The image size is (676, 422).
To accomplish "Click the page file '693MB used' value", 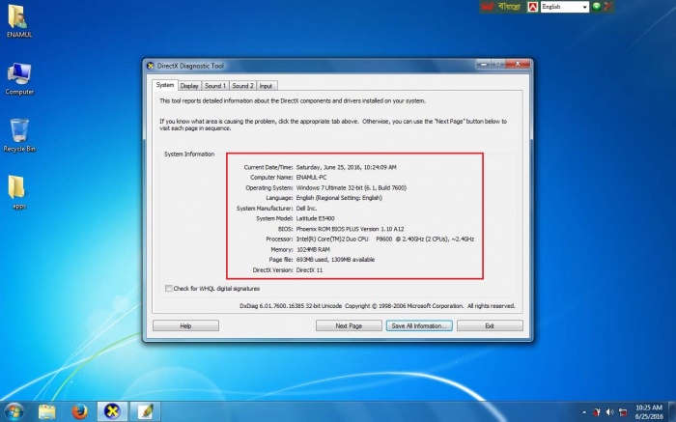I will [335, 260].
